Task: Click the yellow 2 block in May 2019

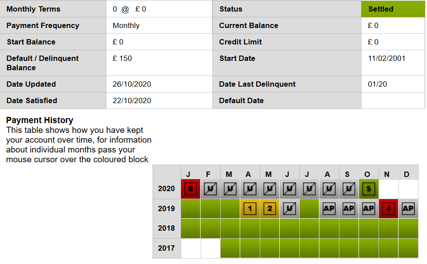Action: click(x=270, y=209)
